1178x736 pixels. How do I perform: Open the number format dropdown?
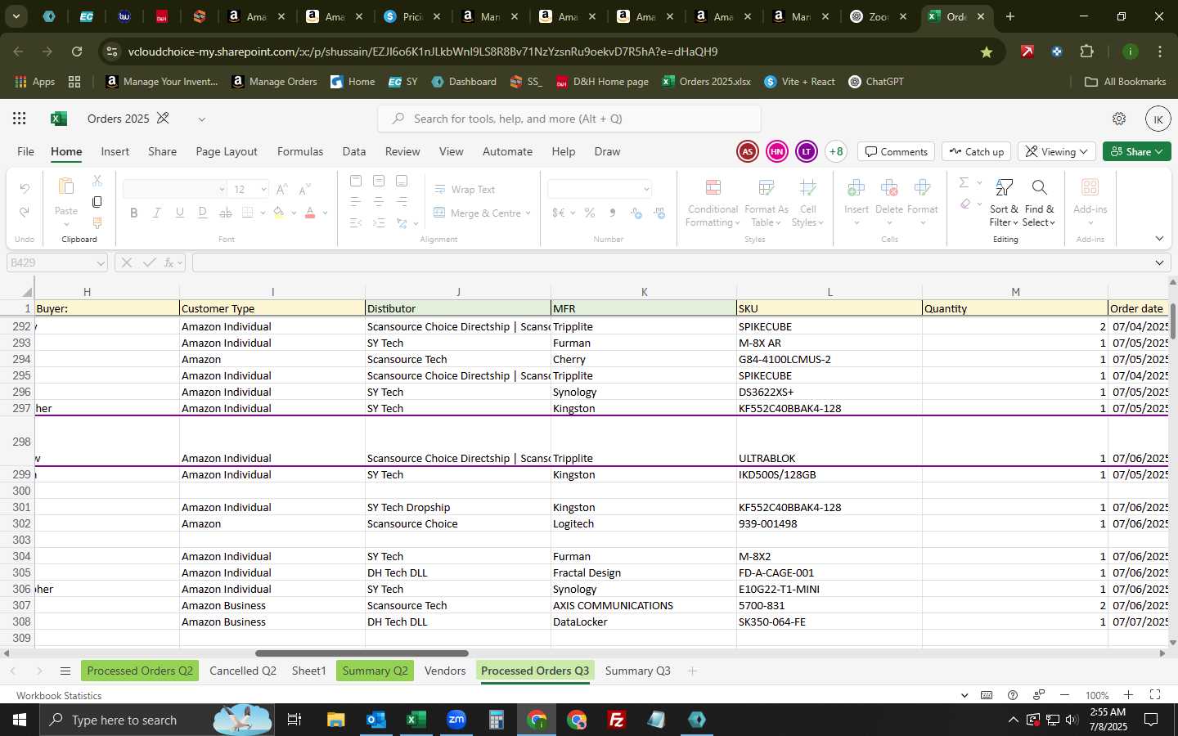646,190
